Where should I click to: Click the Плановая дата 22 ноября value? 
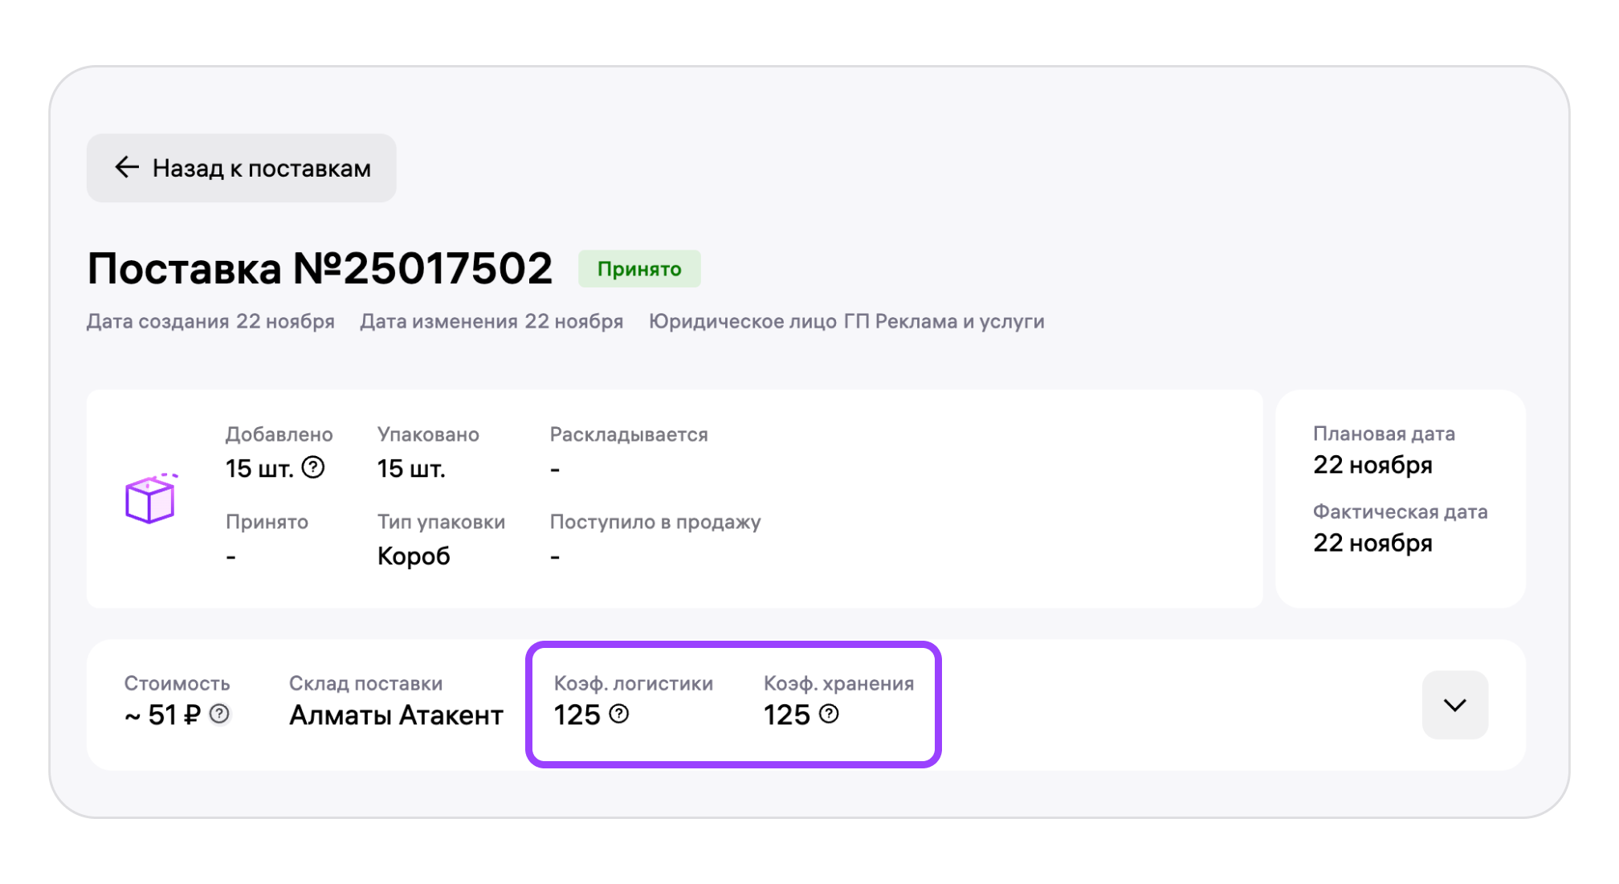pyautogui.click(x=1372, y=465)
